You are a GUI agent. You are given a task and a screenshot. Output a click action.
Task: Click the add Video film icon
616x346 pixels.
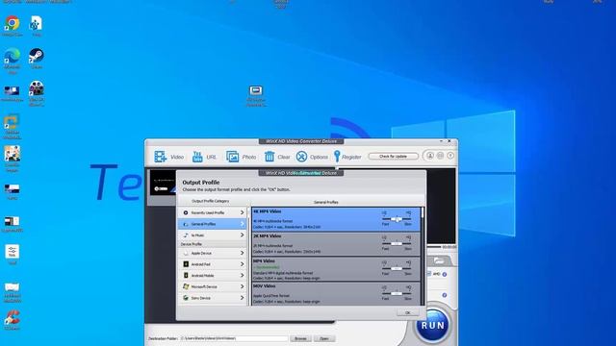[161, 157]
